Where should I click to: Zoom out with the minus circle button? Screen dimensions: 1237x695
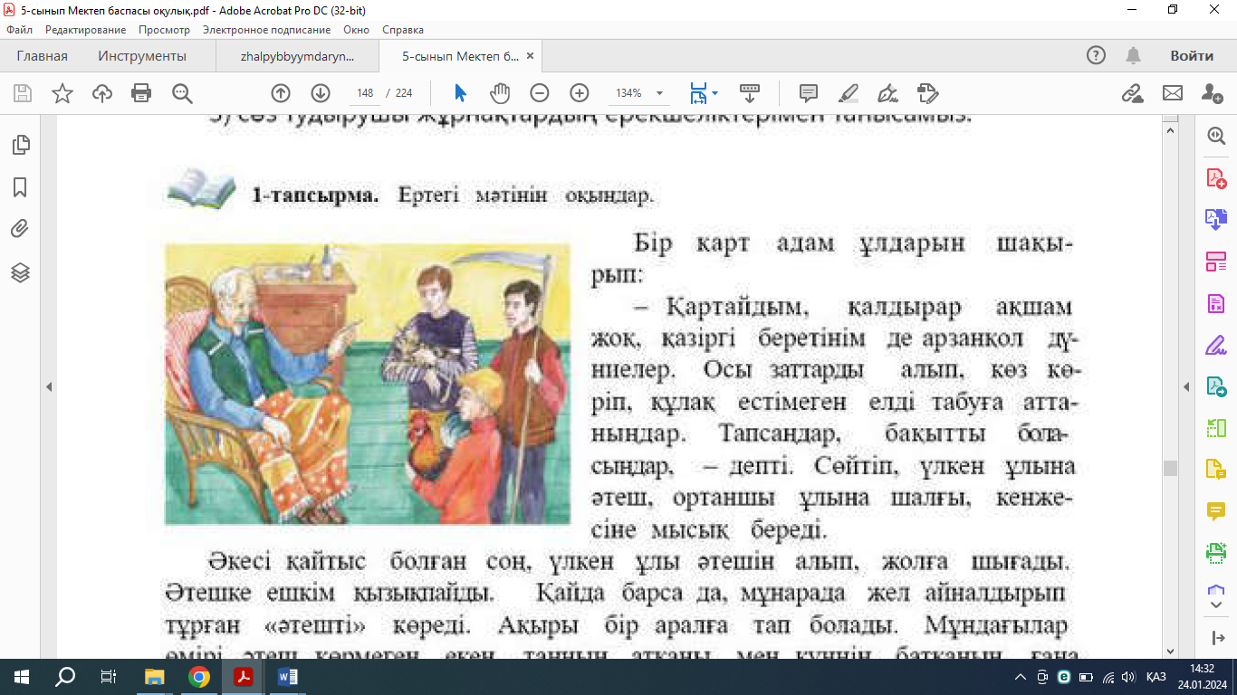[540, 93]
